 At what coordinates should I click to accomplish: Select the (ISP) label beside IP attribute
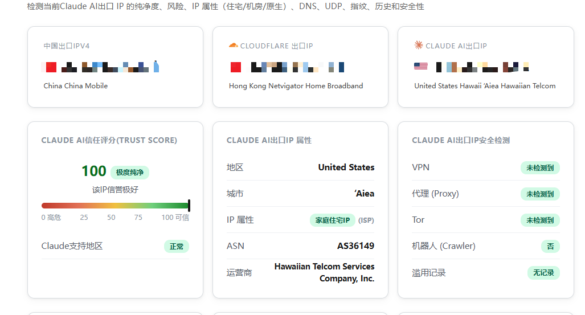366,220
